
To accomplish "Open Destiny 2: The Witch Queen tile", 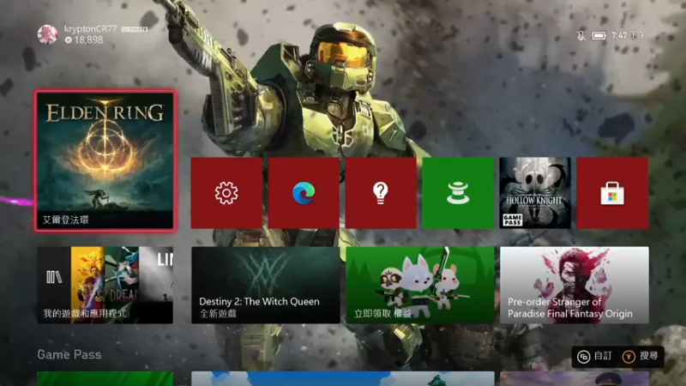I will coord(266,285).
